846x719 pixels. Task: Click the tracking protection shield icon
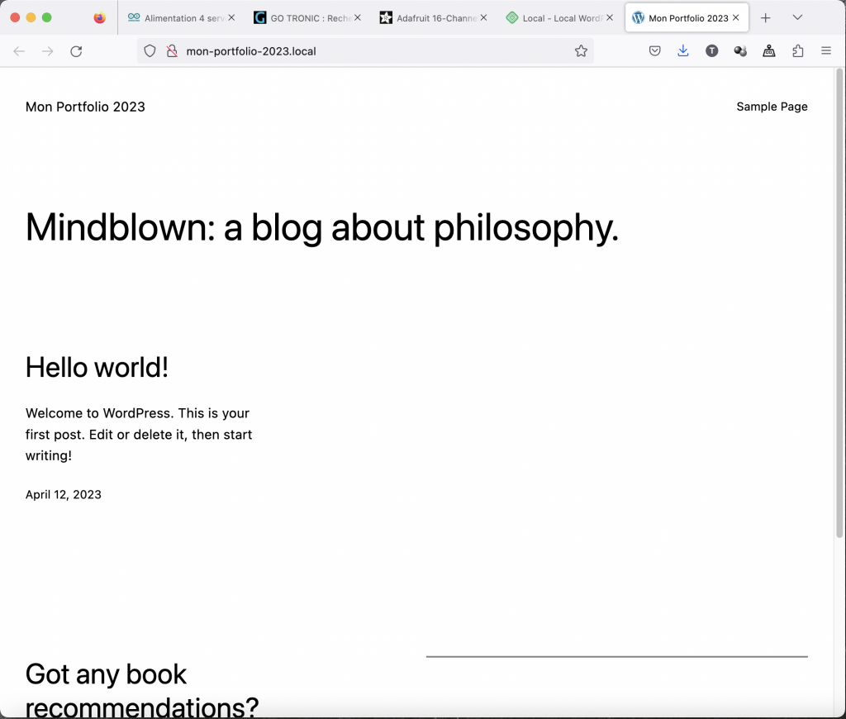[150, 51]
